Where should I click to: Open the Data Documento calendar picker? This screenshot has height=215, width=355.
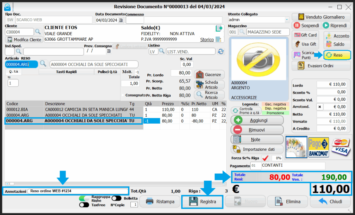pyautogui.click(x=121, y=20)
